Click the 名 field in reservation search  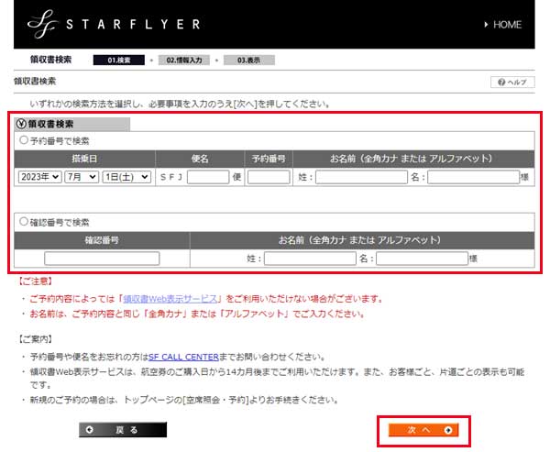[x=472, y=177]
